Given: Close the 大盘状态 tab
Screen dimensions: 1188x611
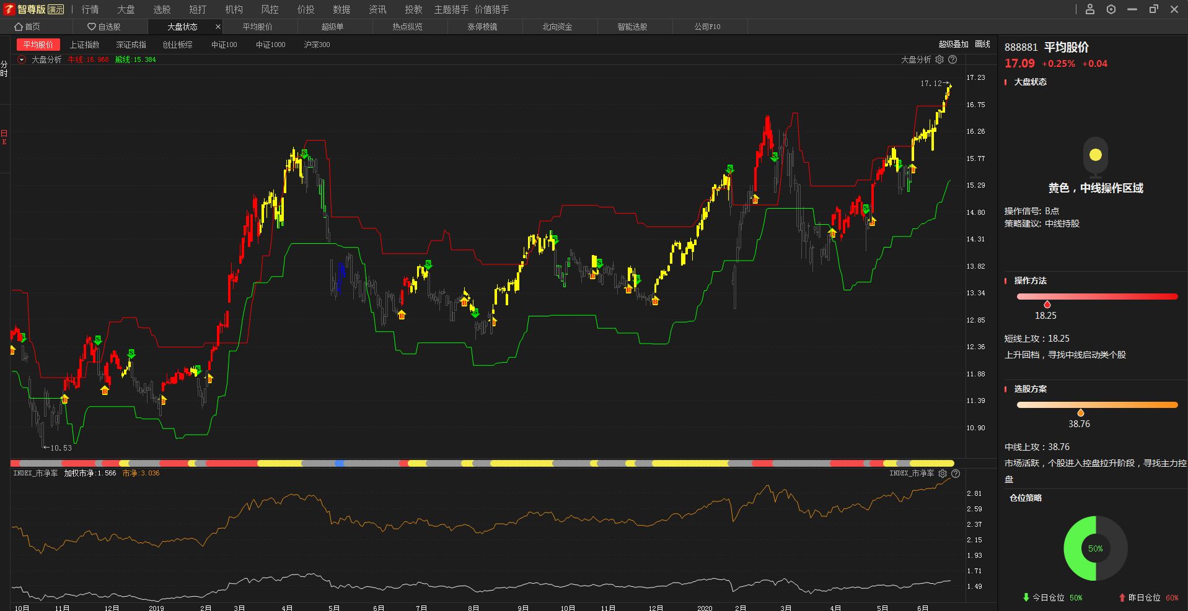Looking at the screenshot, I should 218,27.
